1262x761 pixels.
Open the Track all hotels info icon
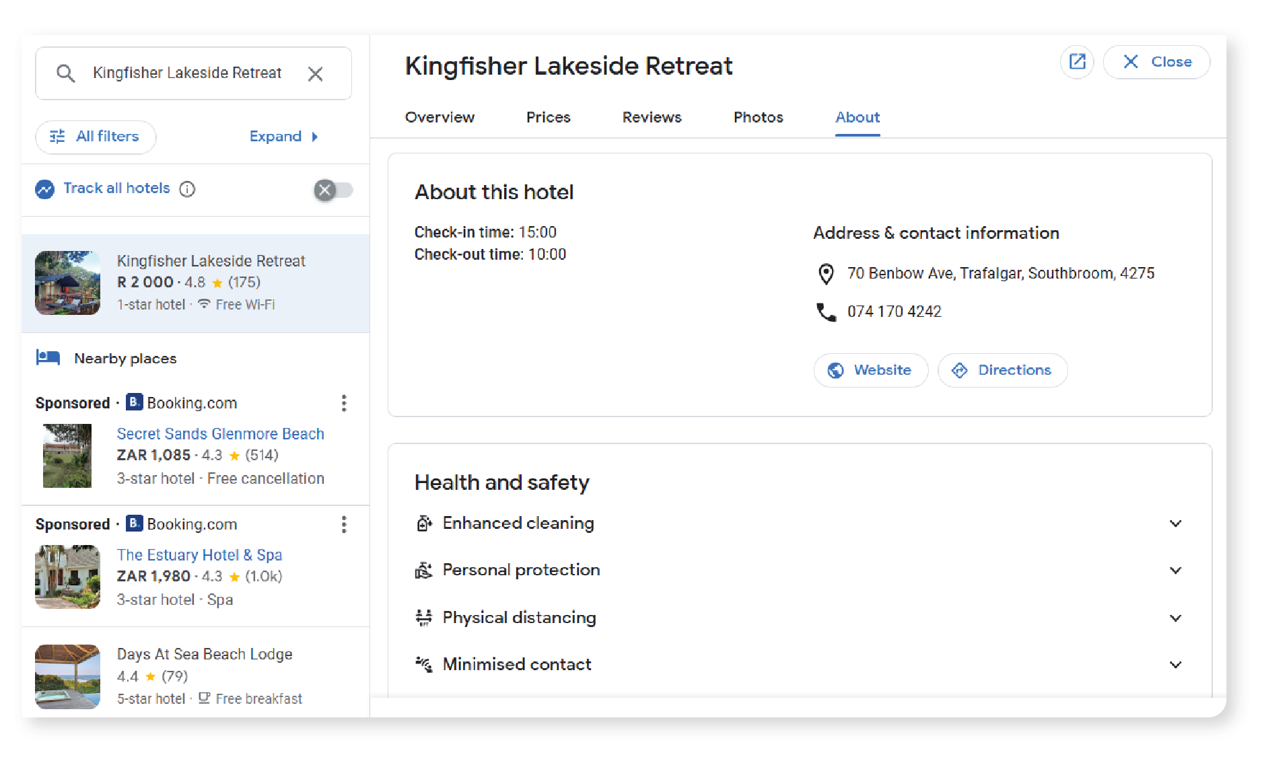pos(187,189)
